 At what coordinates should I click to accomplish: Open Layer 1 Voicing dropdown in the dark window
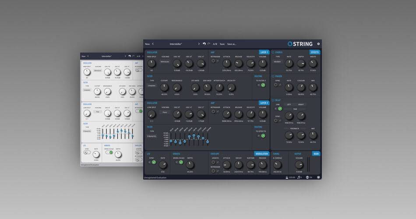click(165, 62)
